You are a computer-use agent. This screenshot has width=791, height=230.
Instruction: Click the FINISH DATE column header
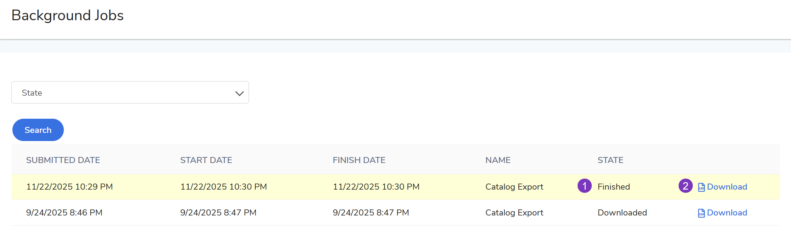click(359, 160)
